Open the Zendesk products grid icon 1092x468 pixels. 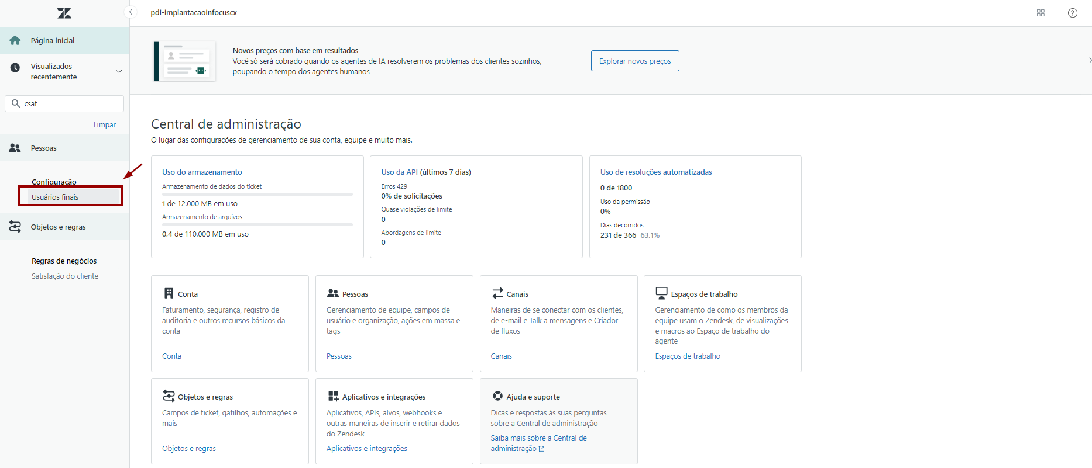pos(1041,13)
